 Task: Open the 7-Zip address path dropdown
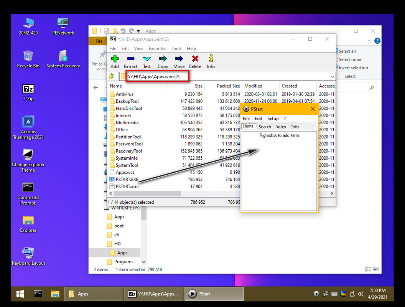332,76
